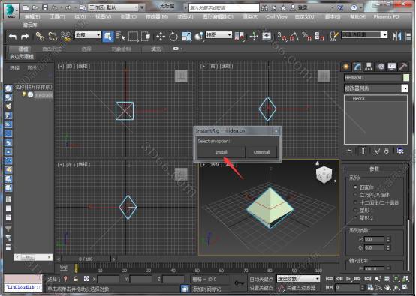The height and width of the screenshot is (296, 416).
Task: Toggle the selection lock icon
Action: point(76,279)
